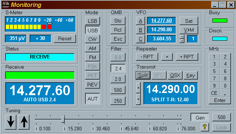Click the 500 tuning step button
Image resolution: width=236 pixels, height=134 pixels.
tap(221, 117)
